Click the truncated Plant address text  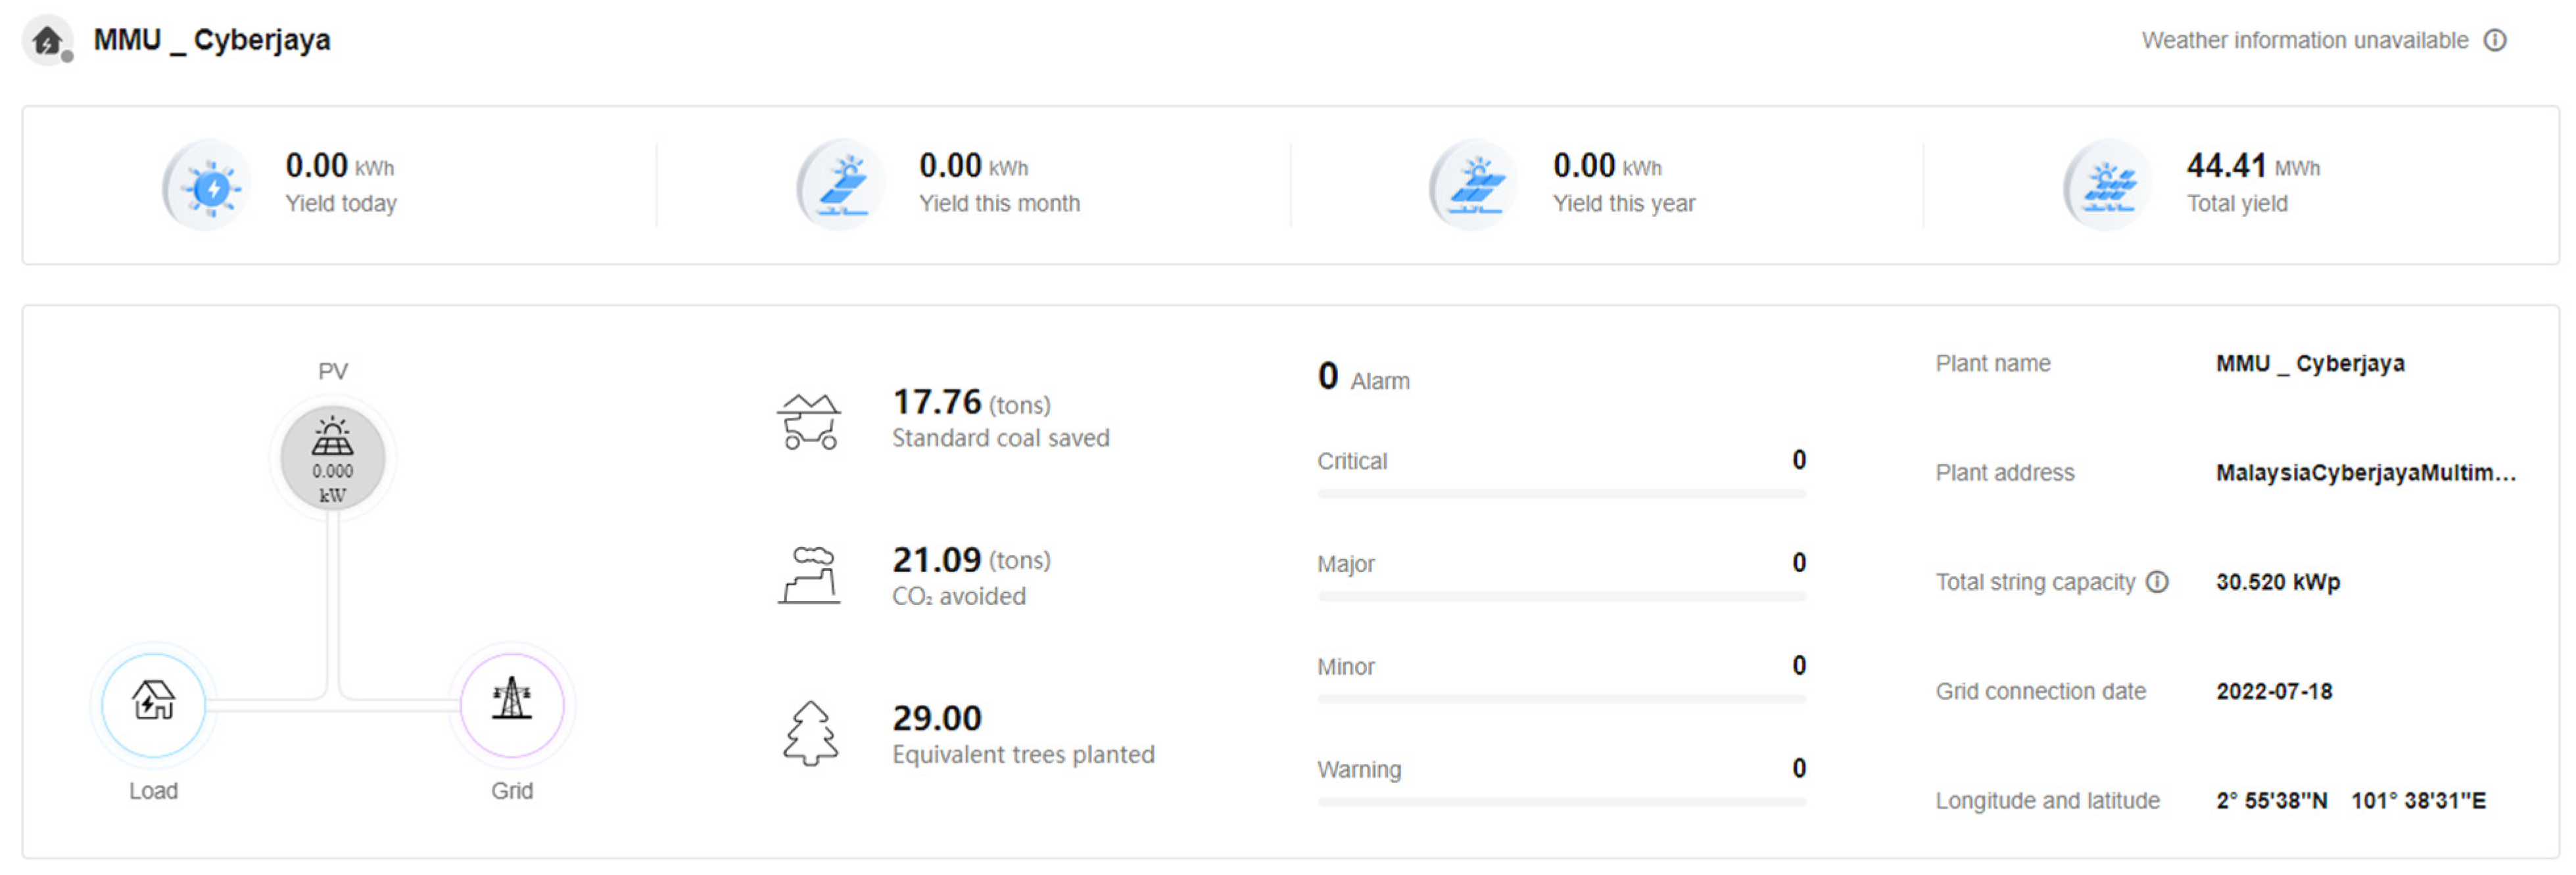(x=2365, y=474)
